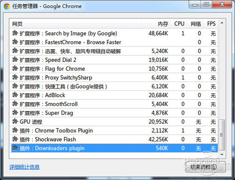Maximize the Task Manager window
Viewport: 235px width, 180px height.
click(x=206, y=4)
